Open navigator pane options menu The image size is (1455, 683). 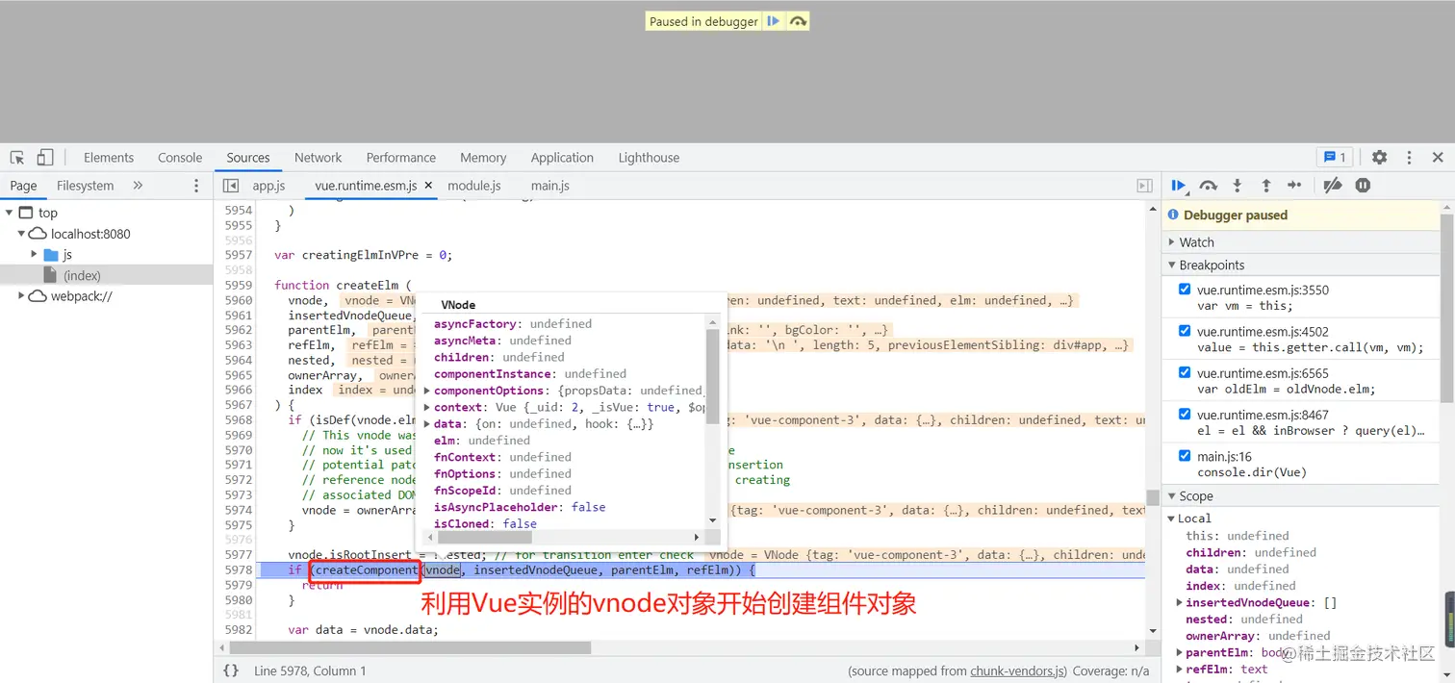point(196,186)
